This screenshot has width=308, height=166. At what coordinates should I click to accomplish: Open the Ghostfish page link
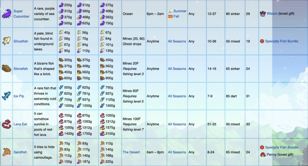[21, 41]
